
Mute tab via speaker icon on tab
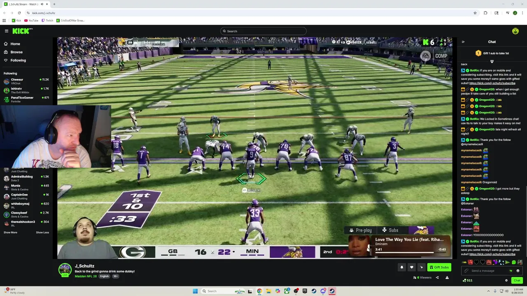[x=42, y=4]
